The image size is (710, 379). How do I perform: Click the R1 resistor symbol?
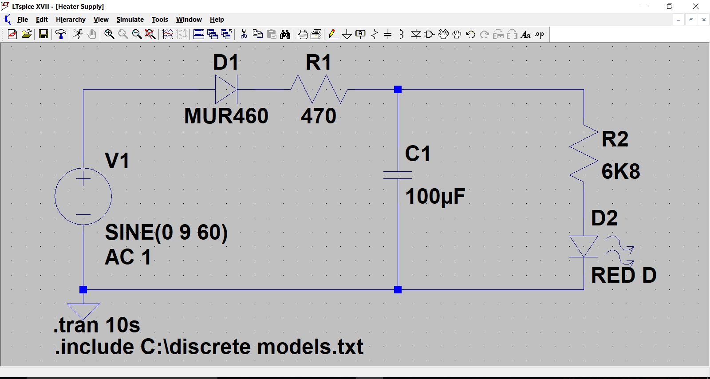[x=319, y=89]
